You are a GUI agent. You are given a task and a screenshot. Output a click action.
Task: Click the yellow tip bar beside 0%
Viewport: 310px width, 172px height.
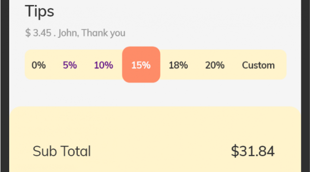click(28, 65)
